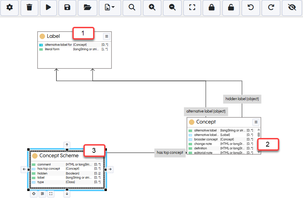Toggle hidden elements with crossed eye
Image resolution: width=303 pixels, height=202 pixels.
[292, 8]
